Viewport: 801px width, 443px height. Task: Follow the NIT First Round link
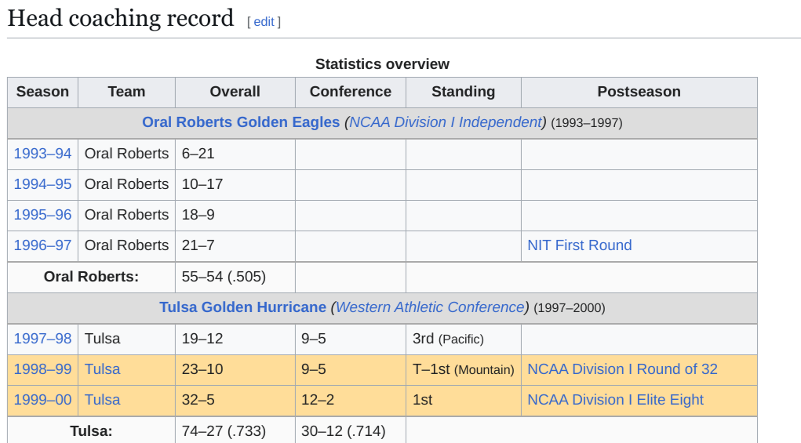[579, 245]
